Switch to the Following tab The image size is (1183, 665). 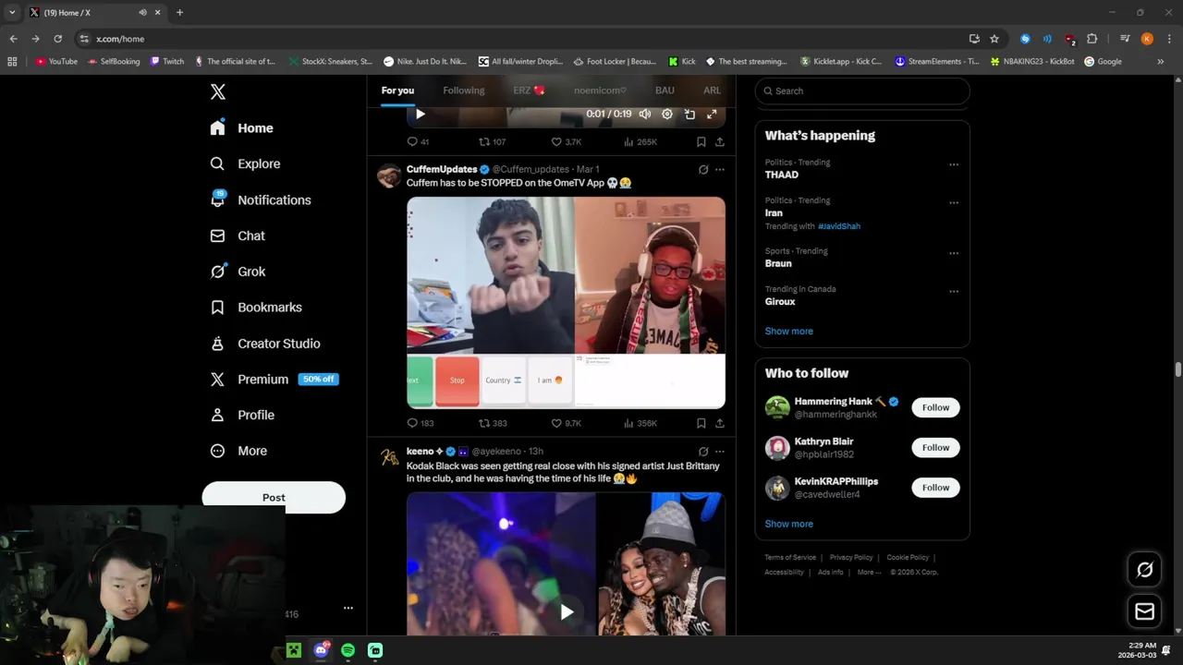point(464,91)
